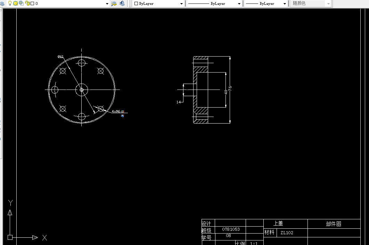This screenshot has height=245, width=369.
Task: Click the 班级 label in title block
Action: [207, 230]
